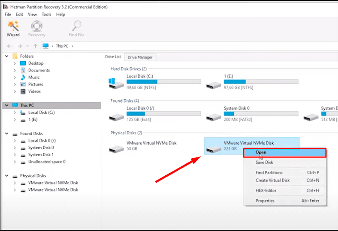Choose Open in the context menu
This screenshot has height=231, width=338.
[285, 152]
